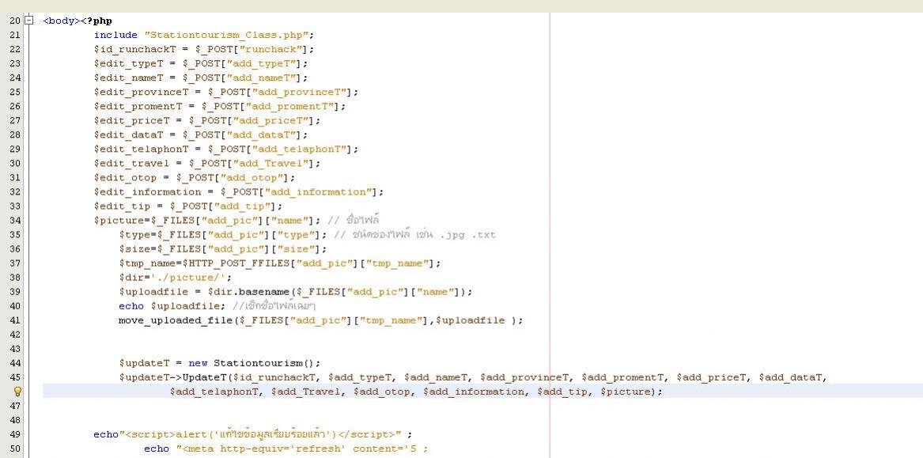923x458 pixels.
Task: Click the $picture variable on line 34
Action: tap(119, 220)
